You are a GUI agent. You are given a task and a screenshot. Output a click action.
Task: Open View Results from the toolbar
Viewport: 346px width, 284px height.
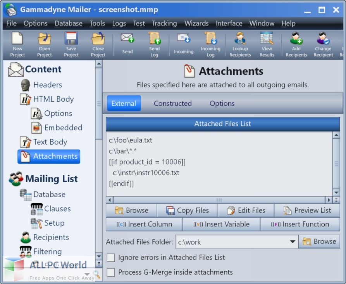[267, 44]
